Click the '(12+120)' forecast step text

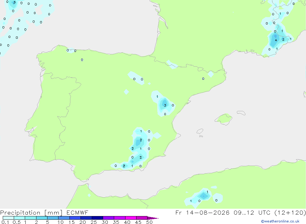coord(290,212)
